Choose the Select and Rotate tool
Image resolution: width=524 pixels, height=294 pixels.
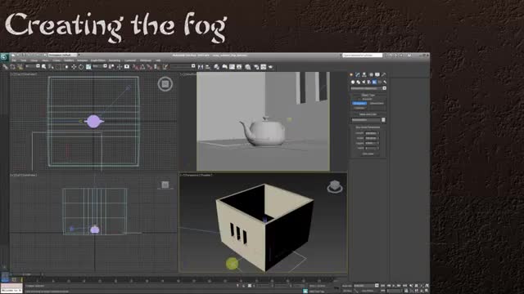(81, 67)
